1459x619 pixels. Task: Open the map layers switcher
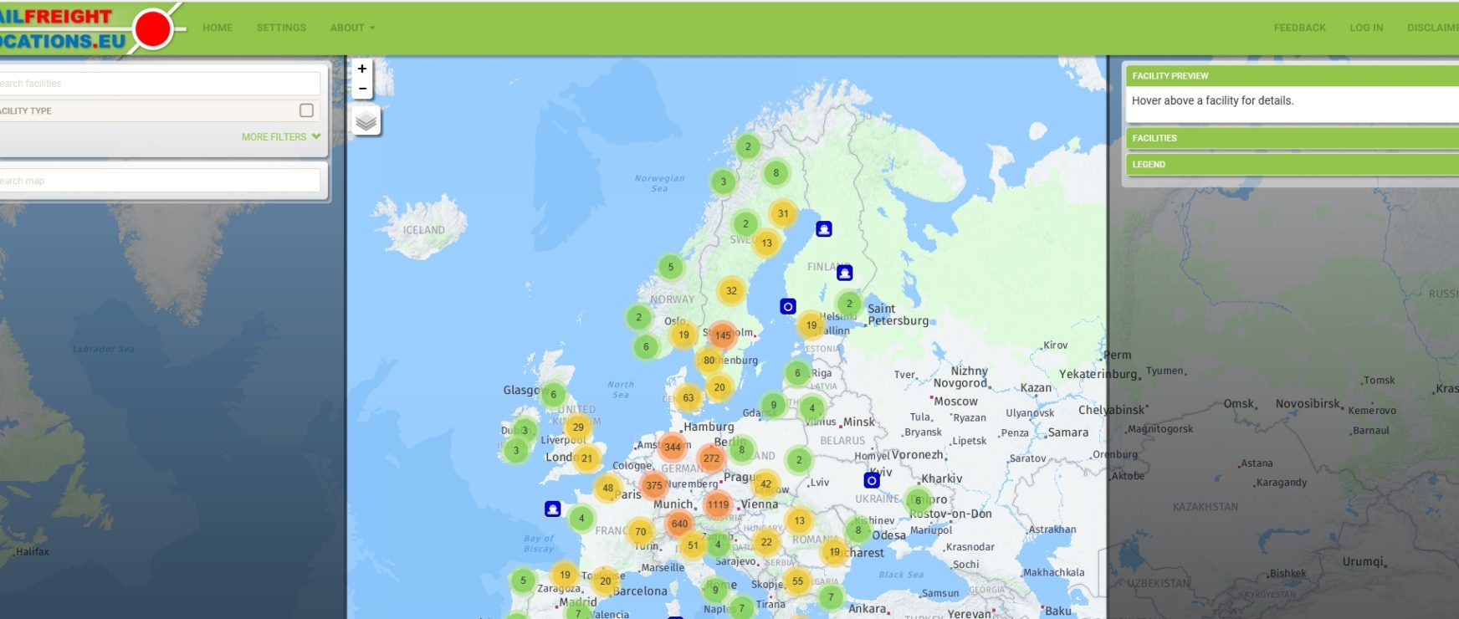366,121
